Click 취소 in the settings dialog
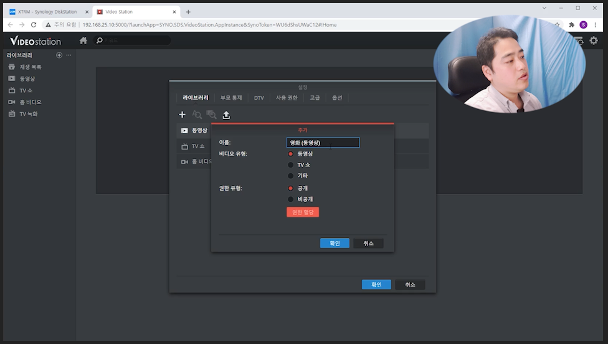This screenshot has height=344, width=608. (x=410, y=285)
